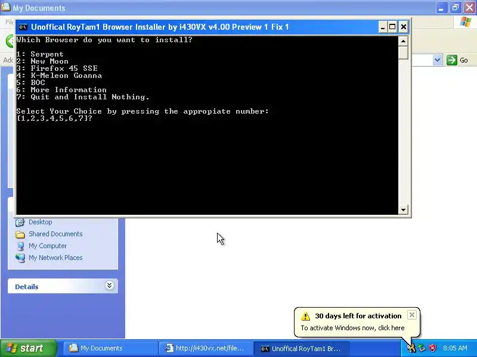Screen dimensions: 477x357
Task: Click the warning icon in activation balloon
Action: pos(305,317)
